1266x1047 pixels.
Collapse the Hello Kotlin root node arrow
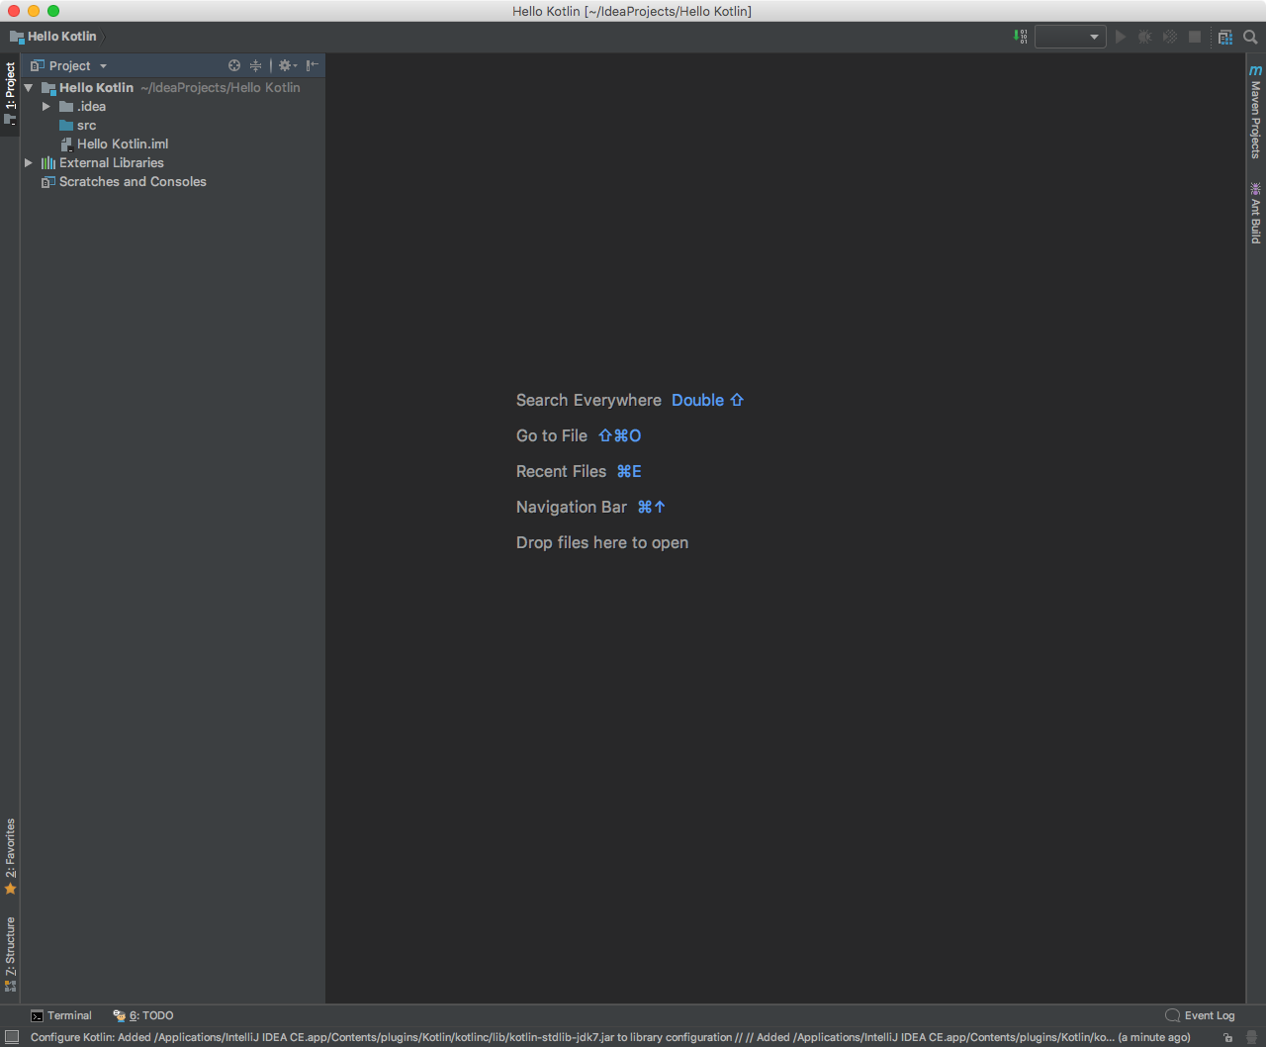[29, 88]
